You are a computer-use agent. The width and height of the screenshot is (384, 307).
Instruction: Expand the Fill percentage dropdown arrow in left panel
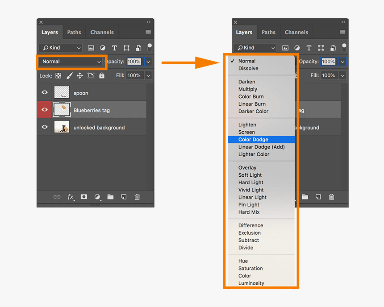click(x=148, y=76)
